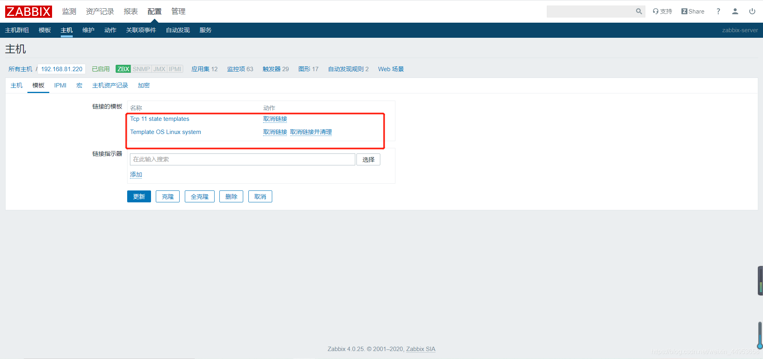Switch to the IPMI form tab

coord(60,85)
